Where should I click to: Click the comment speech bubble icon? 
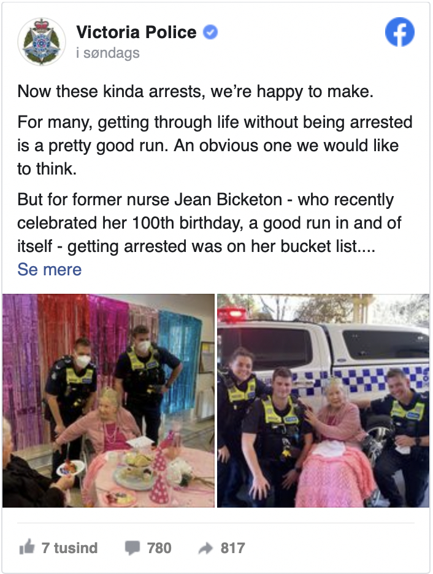tap(132, 548)
